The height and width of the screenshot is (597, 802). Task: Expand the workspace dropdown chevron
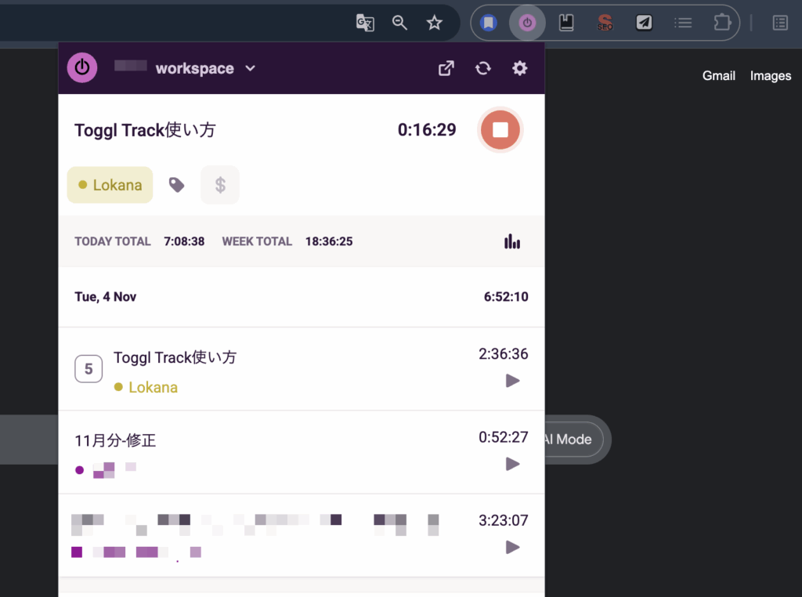click(251, 68)
